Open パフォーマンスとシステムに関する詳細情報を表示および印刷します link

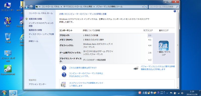158,68
